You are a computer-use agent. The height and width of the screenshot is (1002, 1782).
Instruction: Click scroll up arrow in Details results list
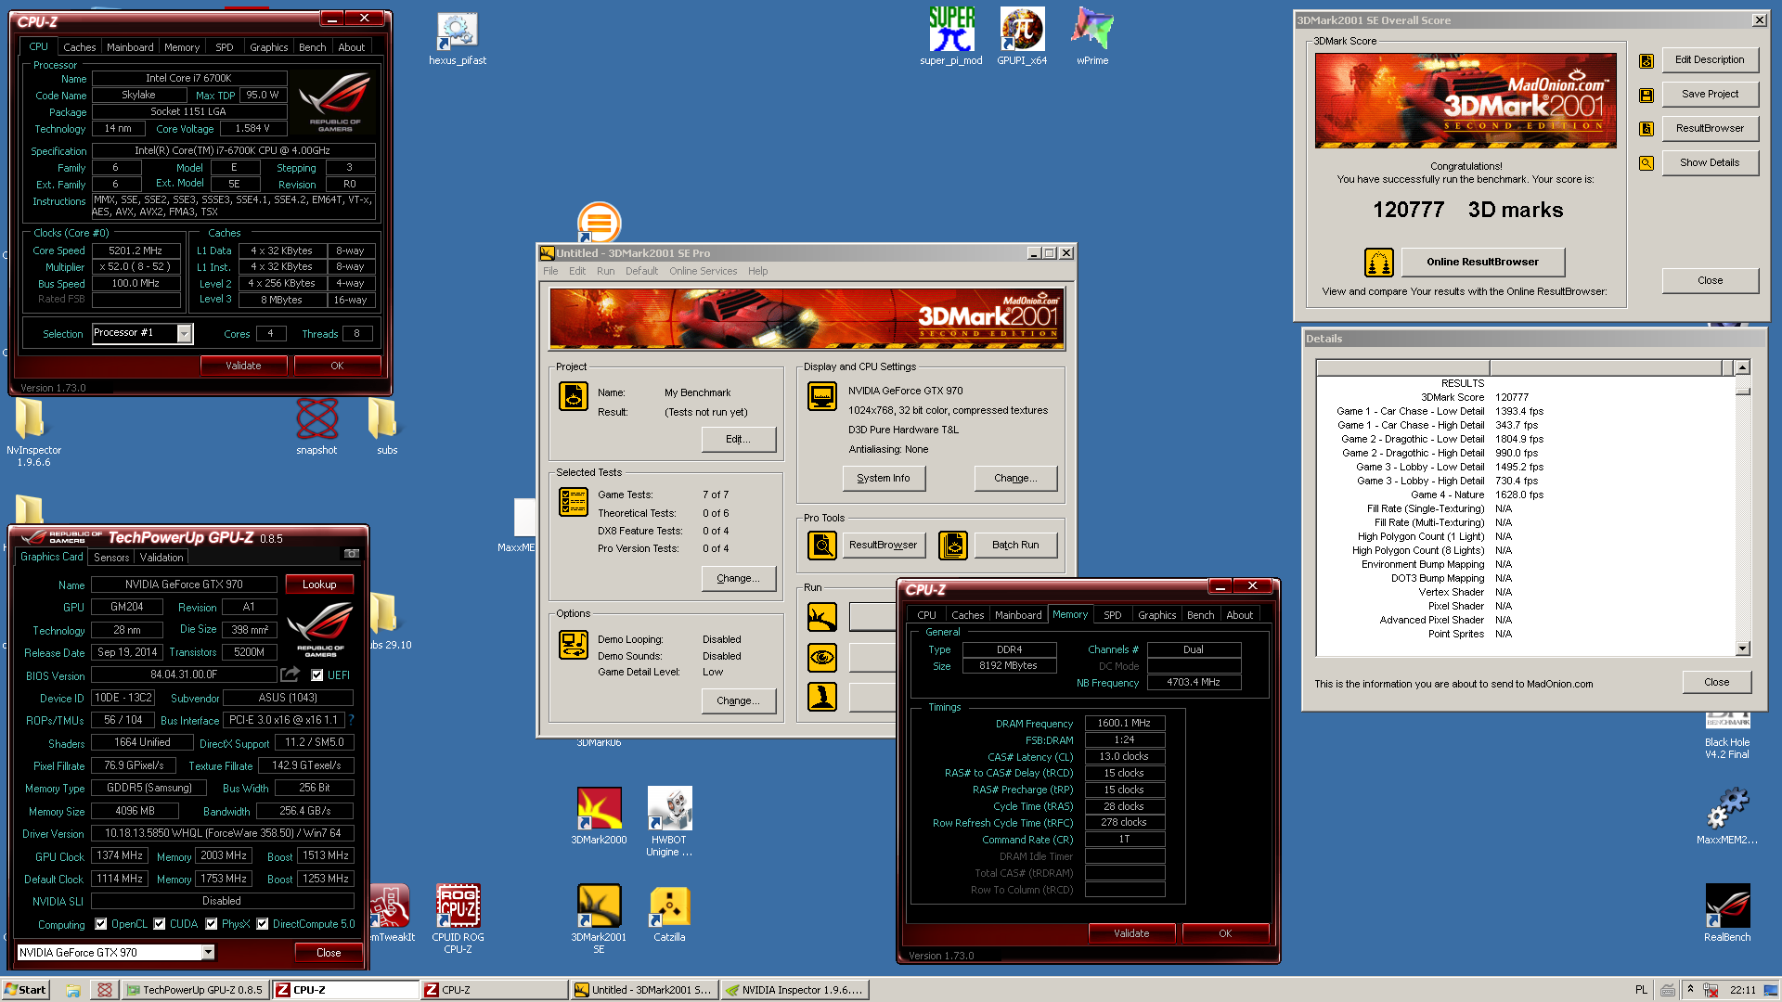(x=1743, y=367)
